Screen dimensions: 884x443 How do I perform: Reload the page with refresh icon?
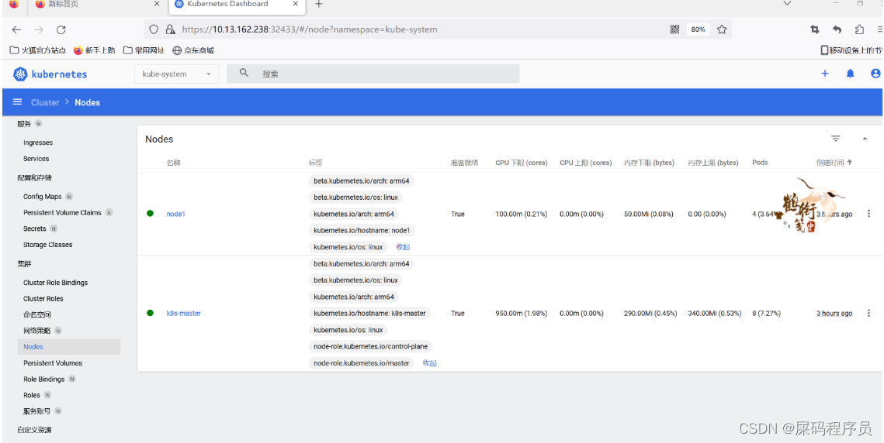tap(61, 30)
